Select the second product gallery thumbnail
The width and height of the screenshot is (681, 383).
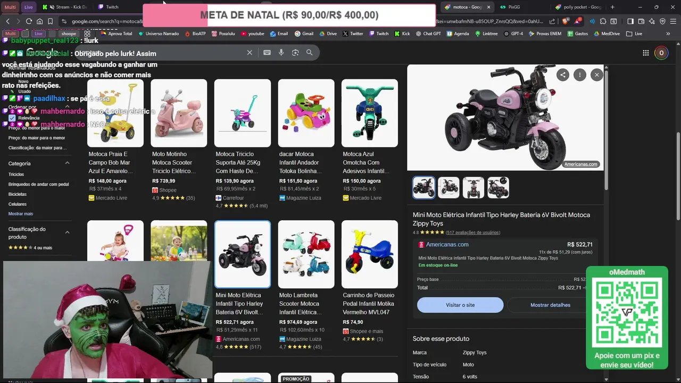449,187
